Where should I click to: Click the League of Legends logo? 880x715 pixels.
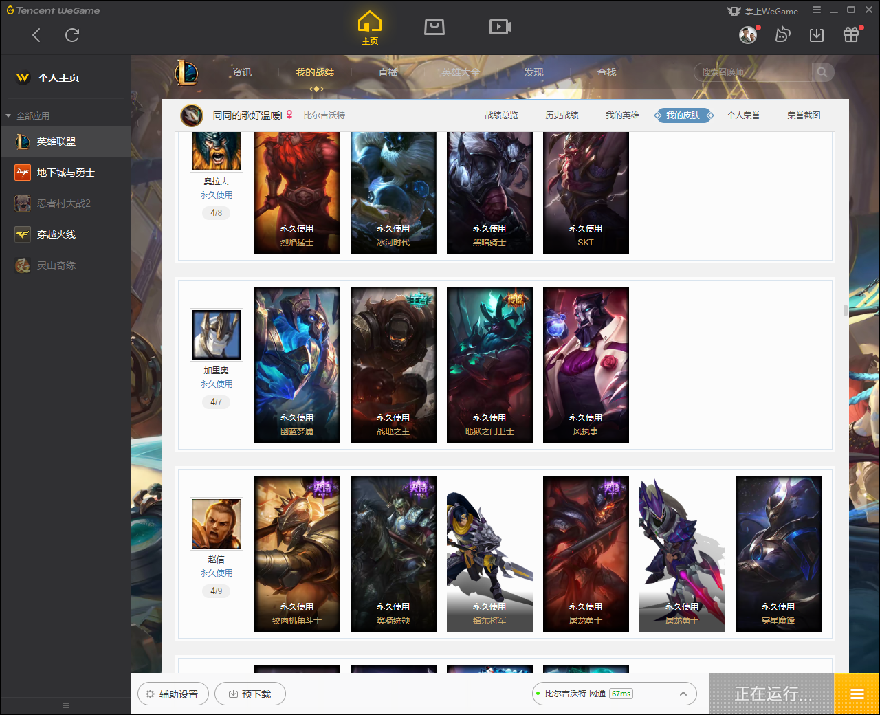click(x=186, y=72)
